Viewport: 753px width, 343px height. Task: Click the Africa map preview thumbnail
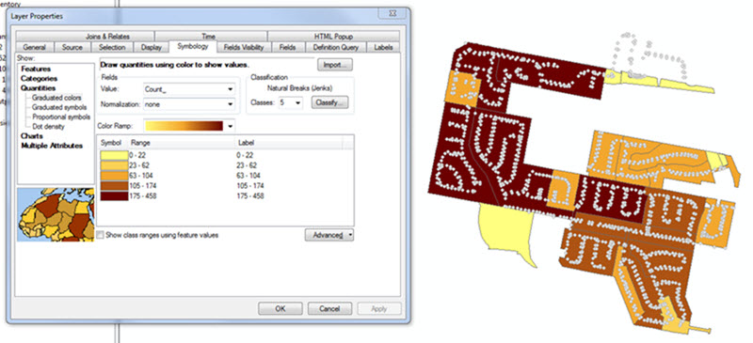56,214
